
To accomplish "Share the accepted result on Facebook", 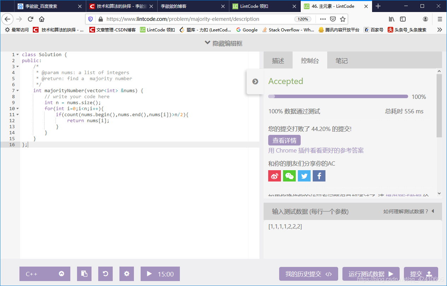I will [319, 175].
